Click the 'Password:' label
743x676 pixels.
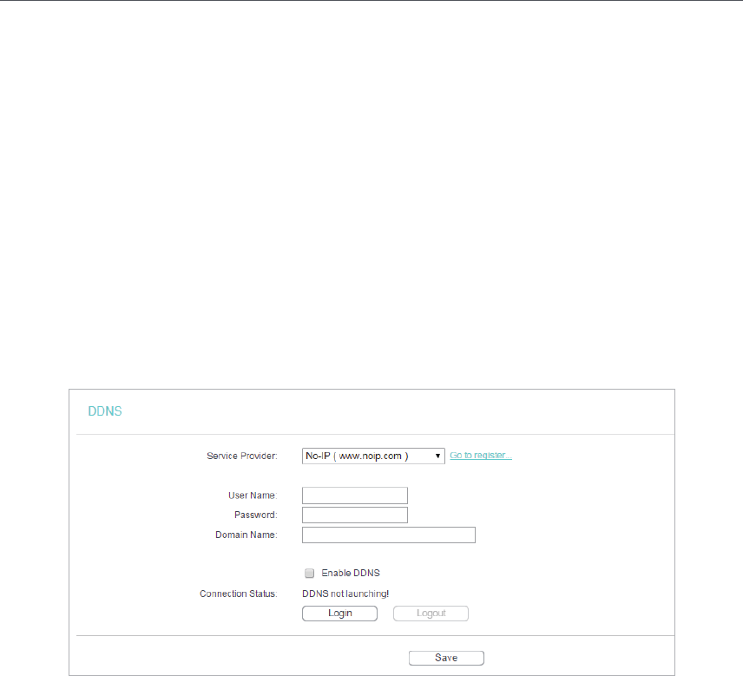[256, 515]
